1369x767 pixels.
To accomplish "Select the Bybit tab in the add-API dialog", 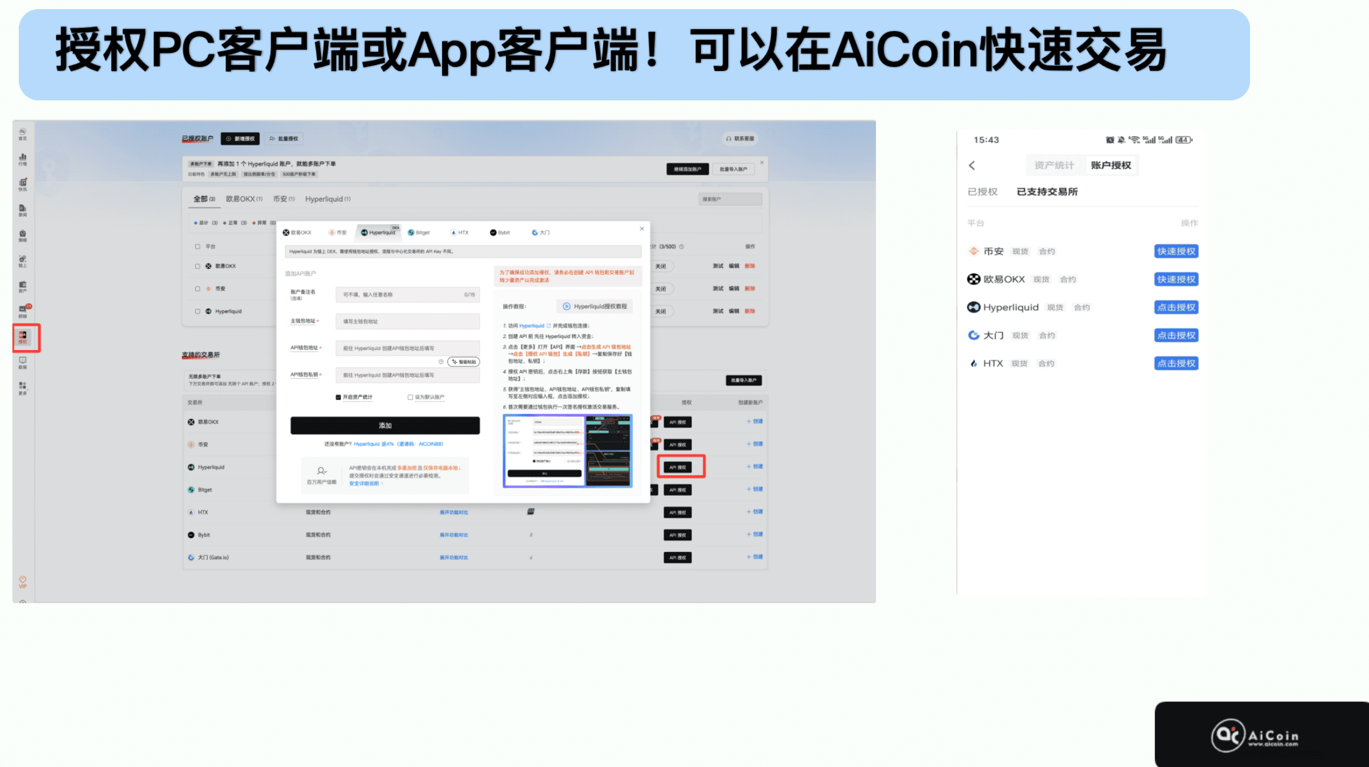I will click(500, 233).
